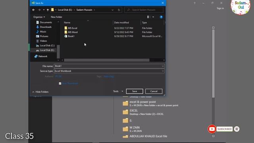Close the Save As dialog
254x143 pixels.
point(163,3)
